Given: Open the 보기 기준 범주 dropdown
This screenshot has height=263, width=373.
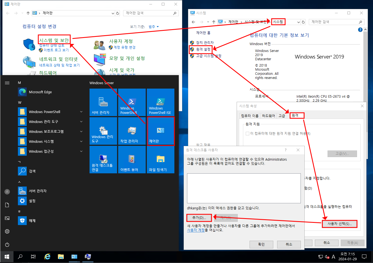Looking at the screenshot, I should (x=154, y=27).
